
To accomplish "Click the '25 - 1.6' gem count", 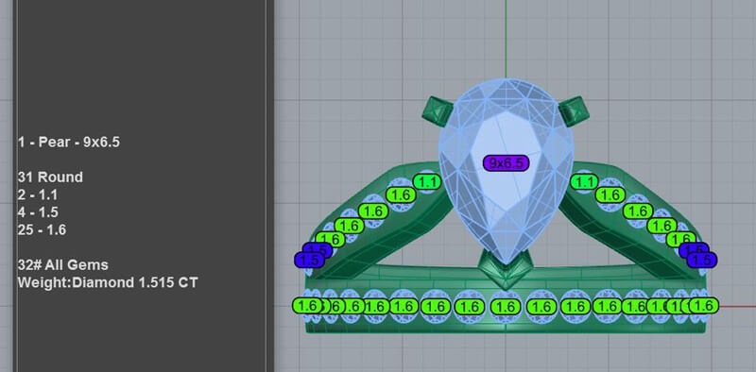I will coord(42,229).
